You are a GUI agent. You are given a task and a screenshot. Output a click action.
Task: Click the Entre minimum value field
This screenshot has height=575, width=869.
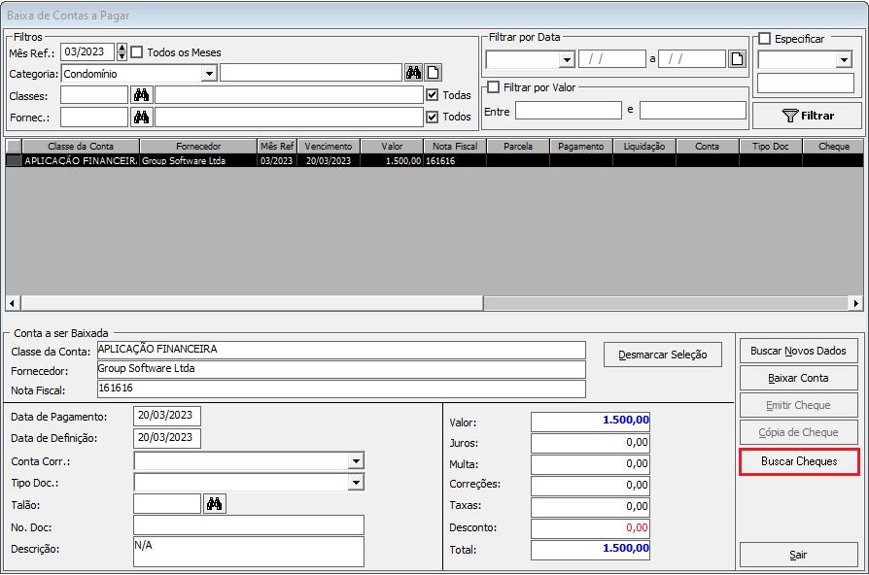click(568, 110)
